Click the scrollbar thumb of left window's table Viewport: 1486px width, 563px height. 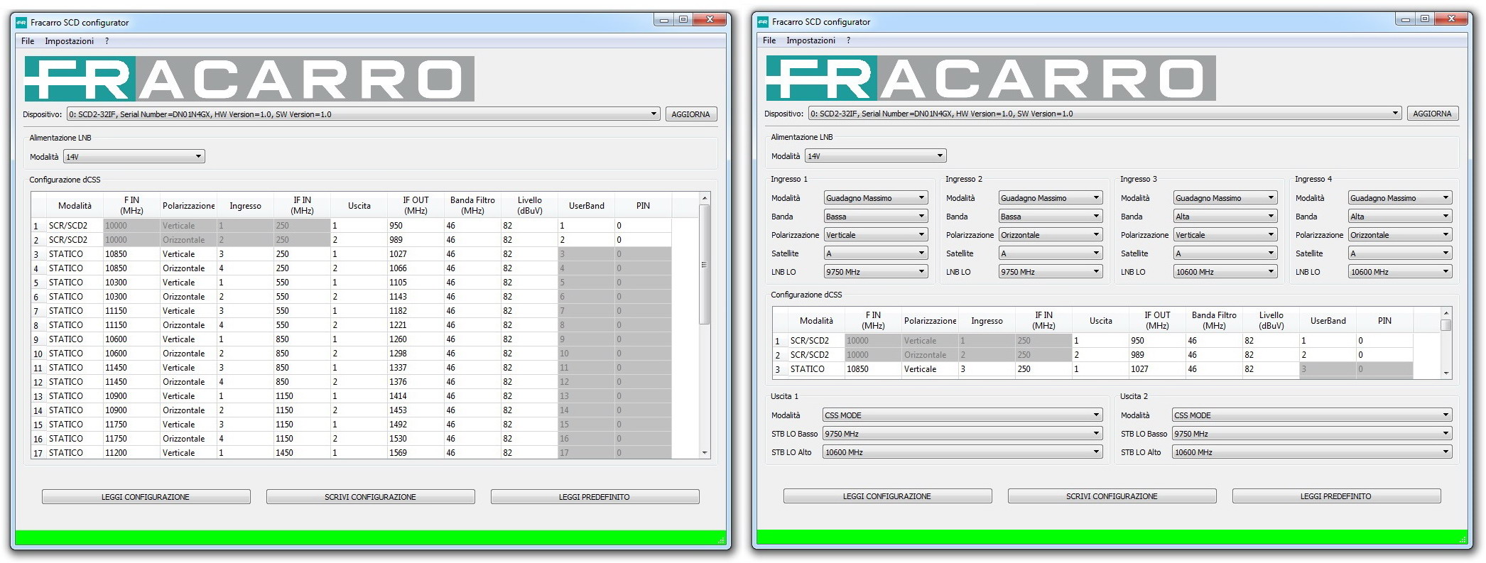[x=705, y=264]
